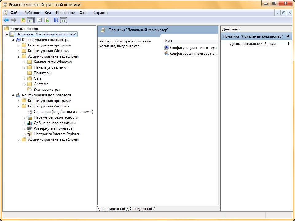Select Все параметры in the tree
Screen dimensions: 295x221
point(46,90)
